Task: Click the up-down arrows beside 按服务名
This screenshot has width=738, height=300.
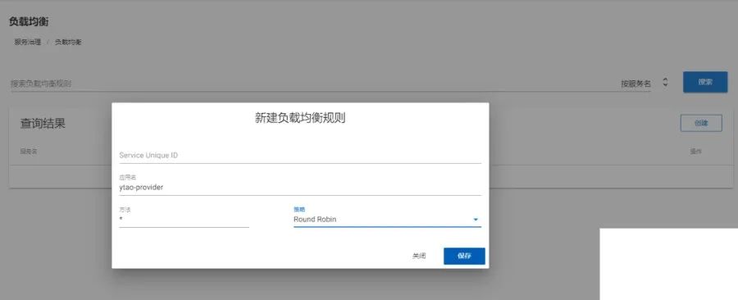Action: 665,82
